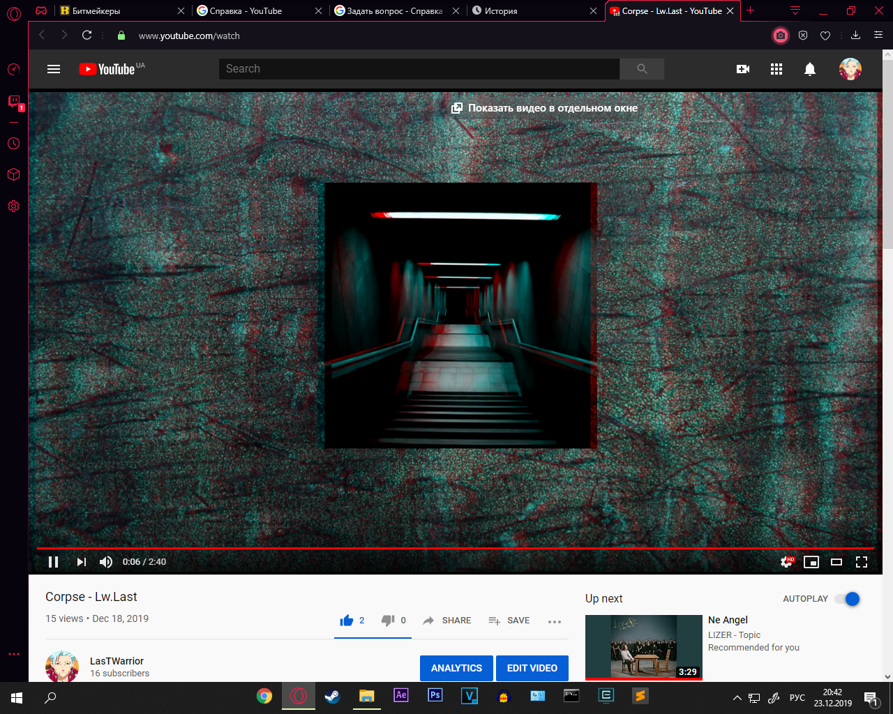Open Settings gear in sidebar

14,206
